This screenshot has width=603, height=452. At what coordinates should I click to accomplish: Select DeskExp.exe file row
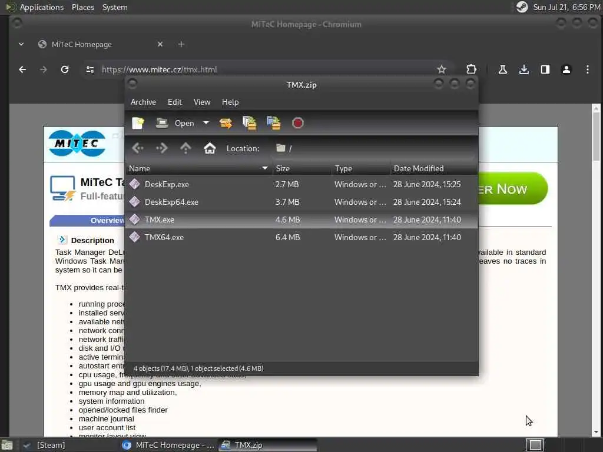[x=301, y=184]
